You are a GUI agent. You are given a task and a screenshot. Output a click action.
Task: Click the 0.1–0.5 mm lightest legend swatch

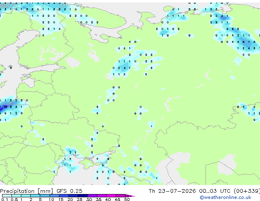point(7,196)
